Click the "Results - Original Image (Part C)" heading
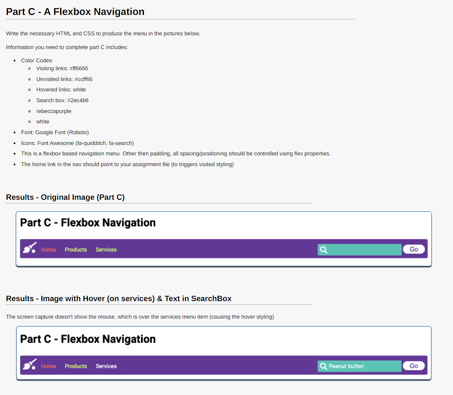453x395 pixels. 65,197
